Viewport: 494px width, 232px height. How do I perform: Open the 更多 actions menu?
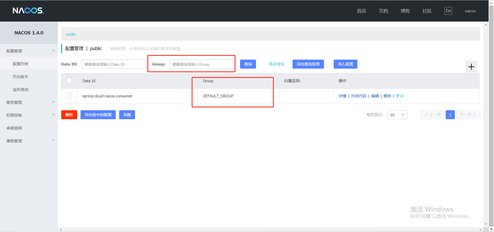coord(400,96)
